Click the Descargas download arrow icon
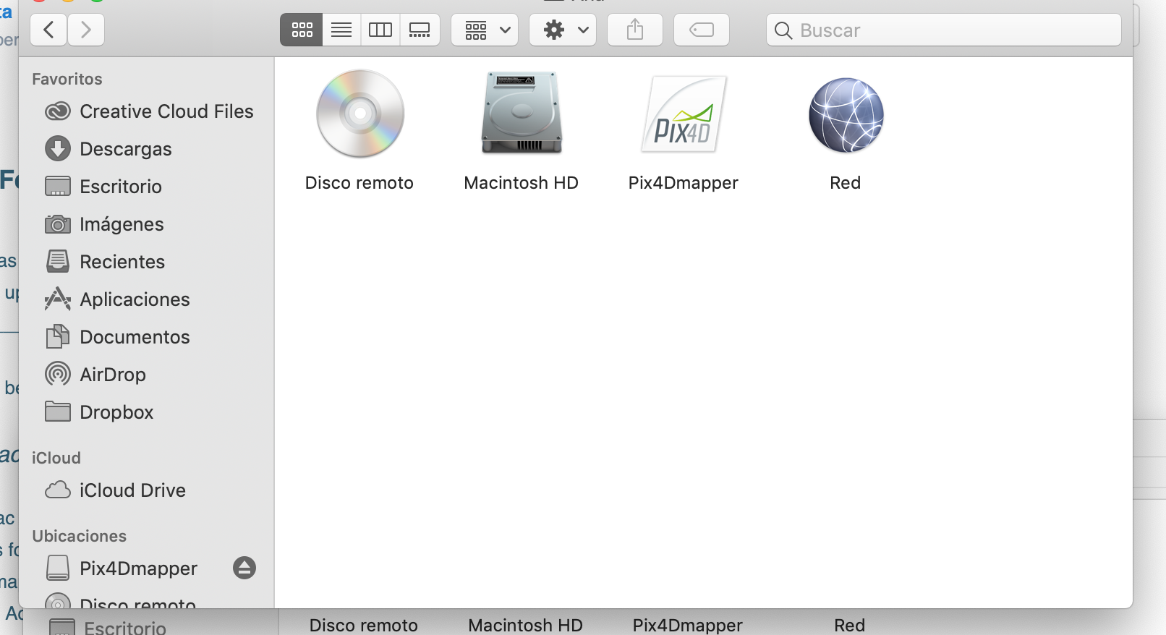 click(x=58, y=149)
